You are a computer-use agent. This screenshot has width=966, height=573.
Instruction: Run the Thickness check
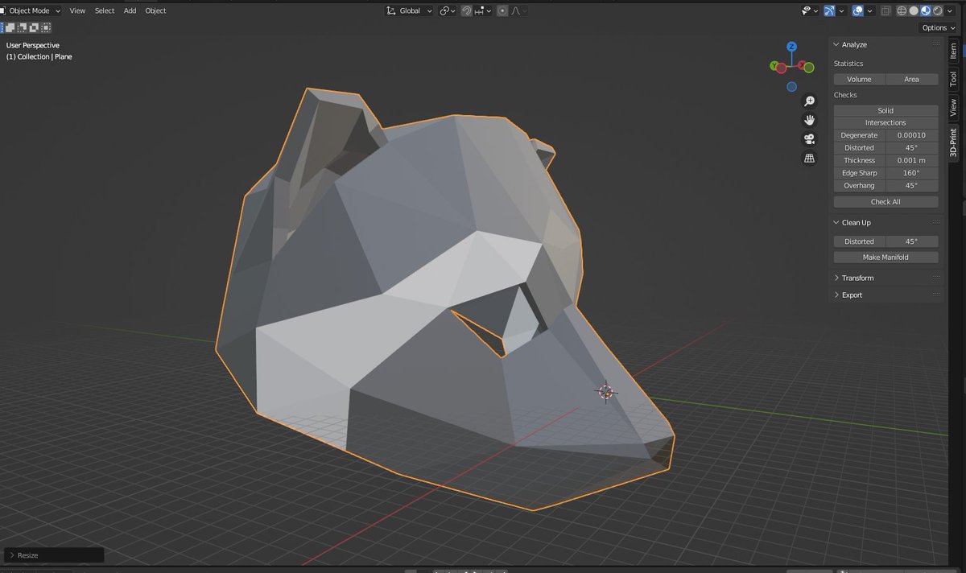[859, 160]
